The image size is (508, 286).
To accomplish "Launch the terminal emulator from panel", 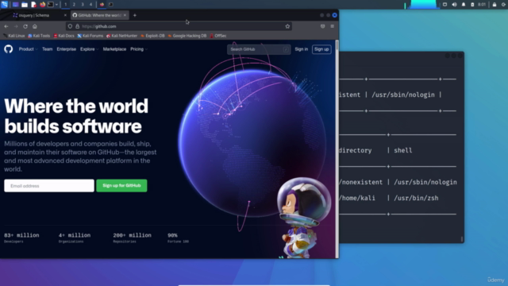I will (x=51, y=5).
